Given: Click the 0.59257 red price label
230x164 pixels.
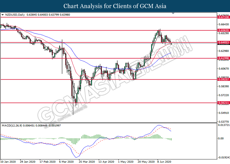Looking at the screenshot, I should 223,79.
